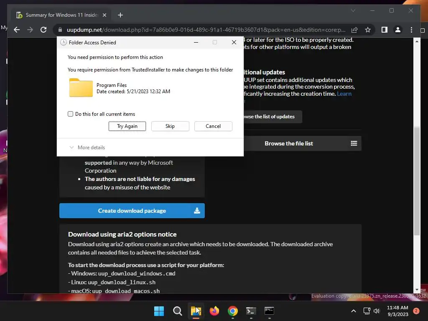Image resolution: width=428 pixels, height=321 pixels.
Task: Open the browser side panel icon
Action: point(385,30)
